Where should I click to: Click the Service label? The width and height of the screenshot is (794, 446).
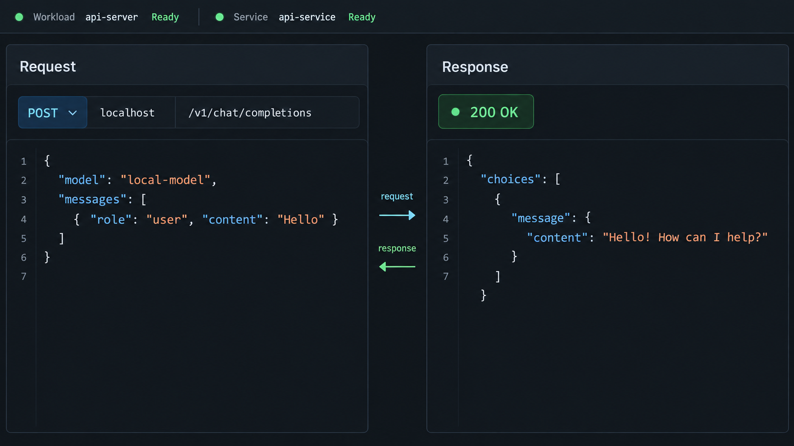(251, 17)
